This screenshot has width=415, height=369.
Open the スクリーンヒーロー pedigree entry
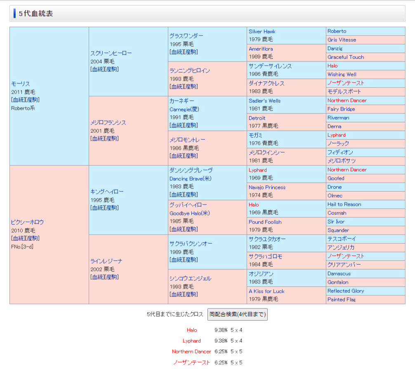111,53
